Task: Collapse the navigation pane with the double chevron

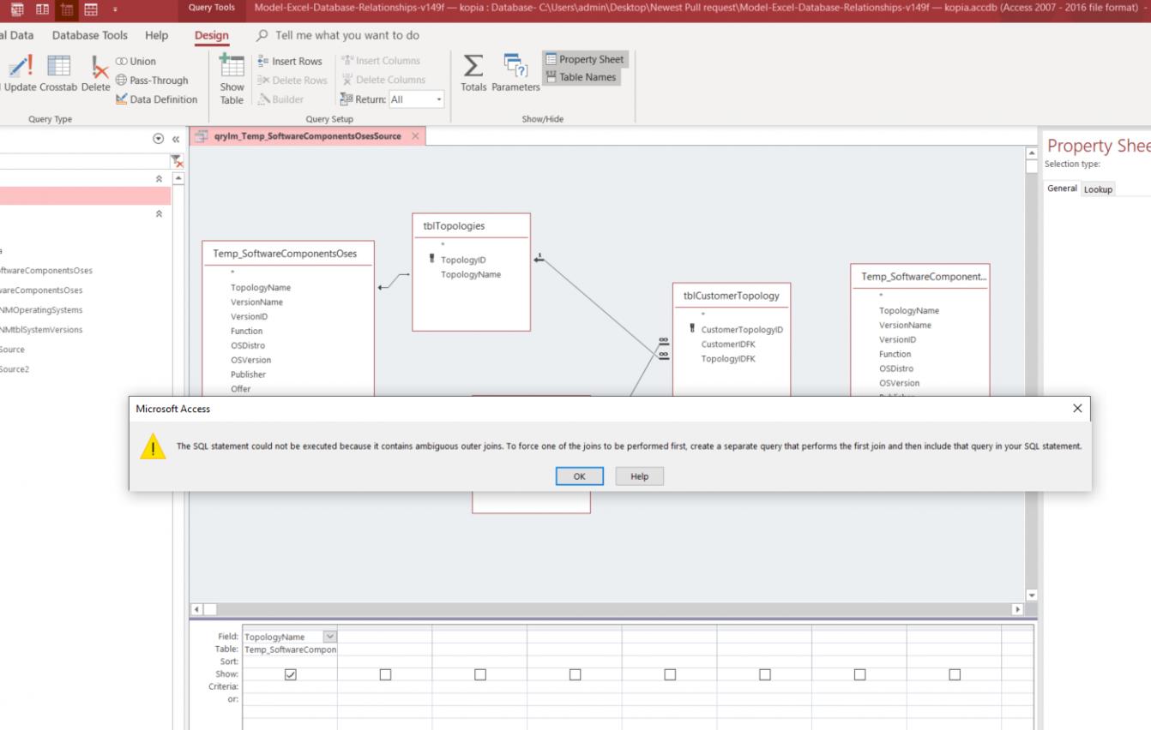Action: click(x=175, y=140)
